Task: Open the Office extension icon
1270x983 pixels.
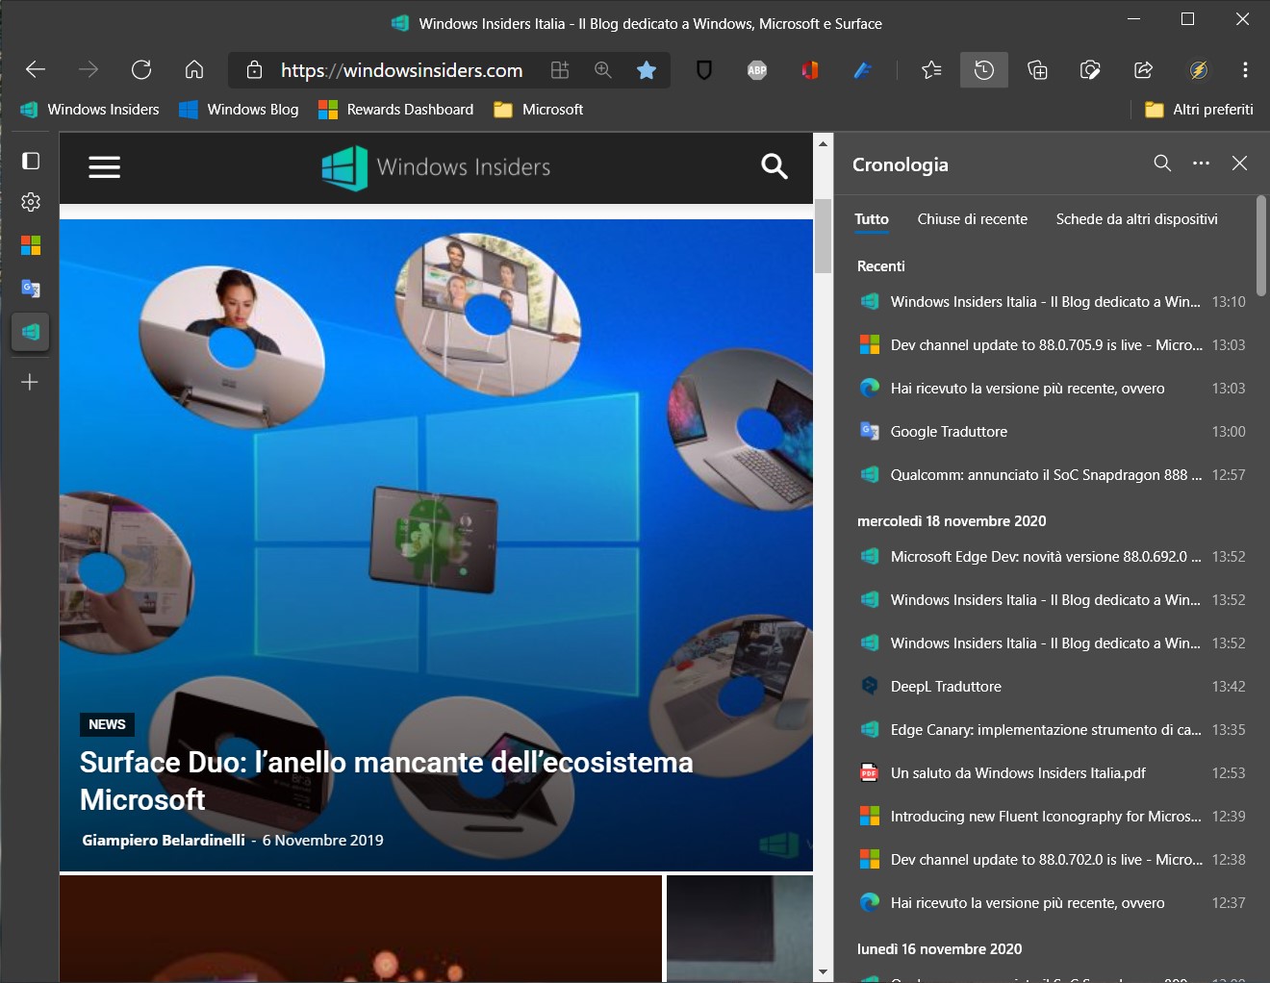Action: point(810,69)
